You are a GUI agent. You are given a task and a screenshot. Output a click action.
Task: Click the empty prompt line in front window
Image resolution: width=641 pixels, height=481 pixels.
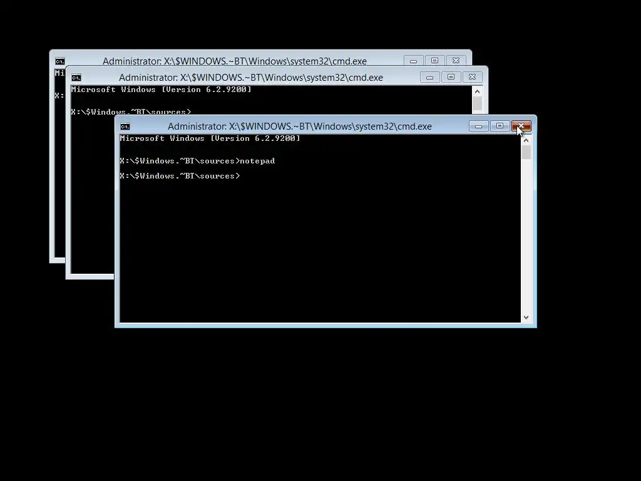tap(180, 176)
